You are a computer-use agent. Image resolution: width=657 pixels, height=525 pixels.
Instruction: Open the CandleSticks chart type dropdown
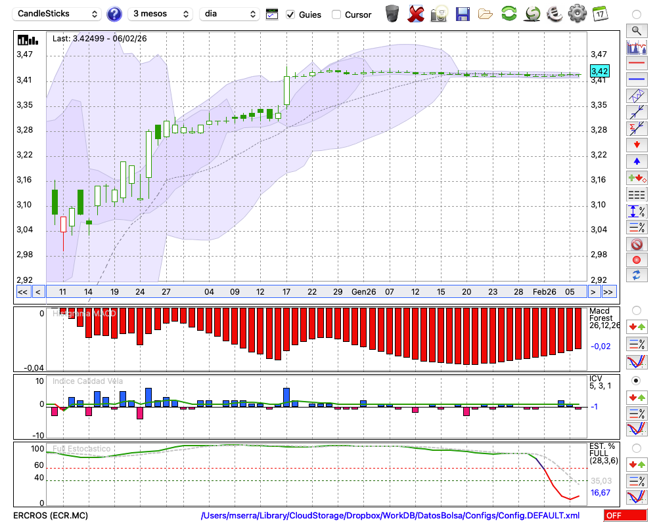(x=58, y=14)
